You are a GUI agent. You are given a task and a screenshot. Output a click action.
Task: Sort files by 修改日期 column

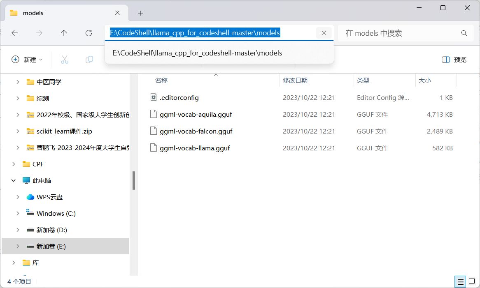[295, 81]
